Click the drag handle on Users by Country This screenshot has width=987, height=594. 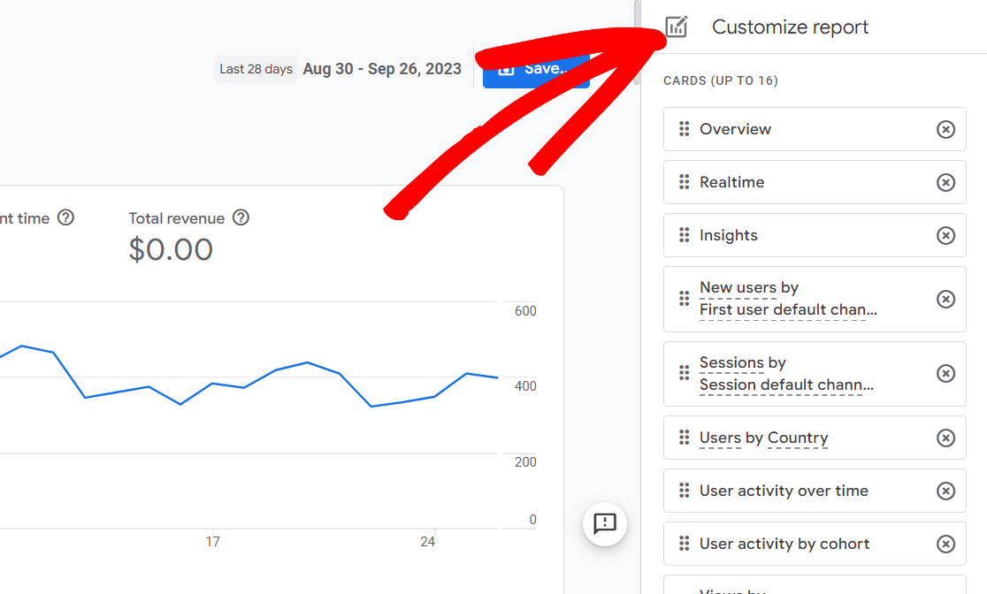tap(684, 438)
